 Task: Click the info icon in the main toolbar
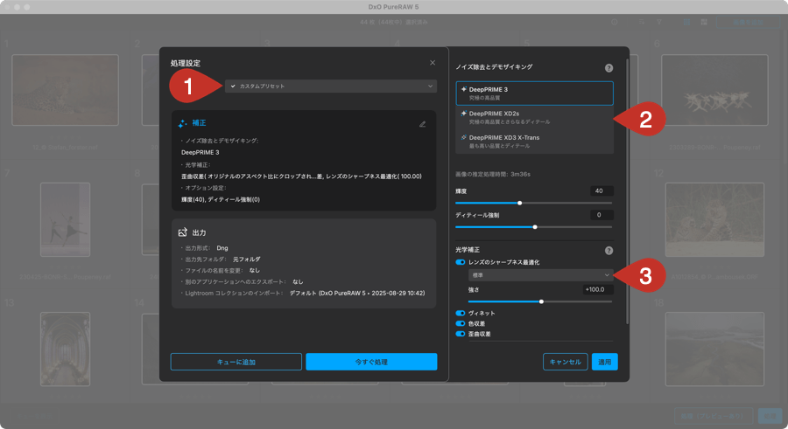tap(614, 22)
